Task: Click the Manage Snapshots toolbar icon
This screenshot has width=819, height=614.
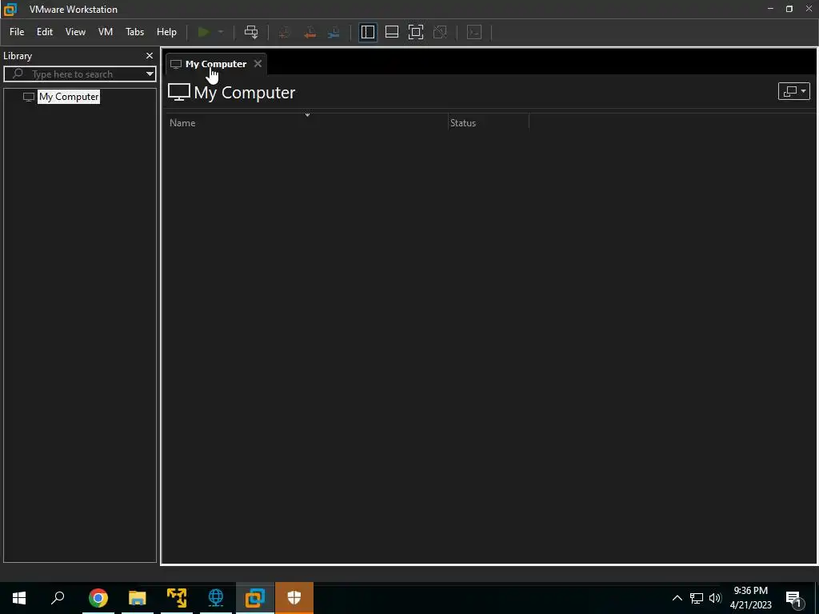Action: pos(334,32)
